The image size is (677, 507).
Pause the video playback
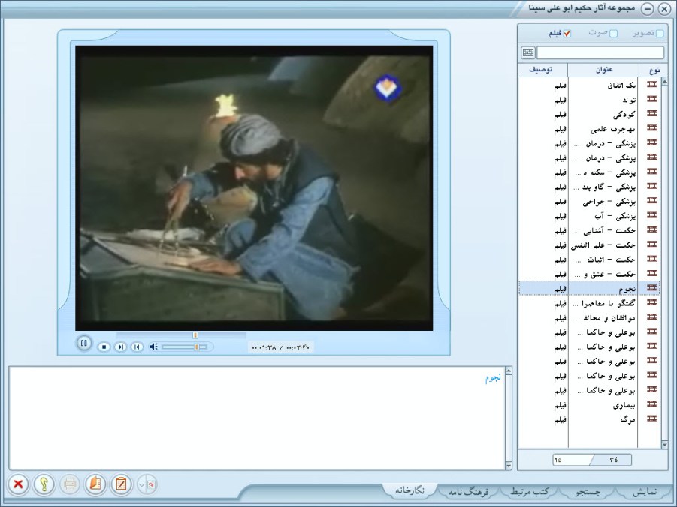[84, 343]
